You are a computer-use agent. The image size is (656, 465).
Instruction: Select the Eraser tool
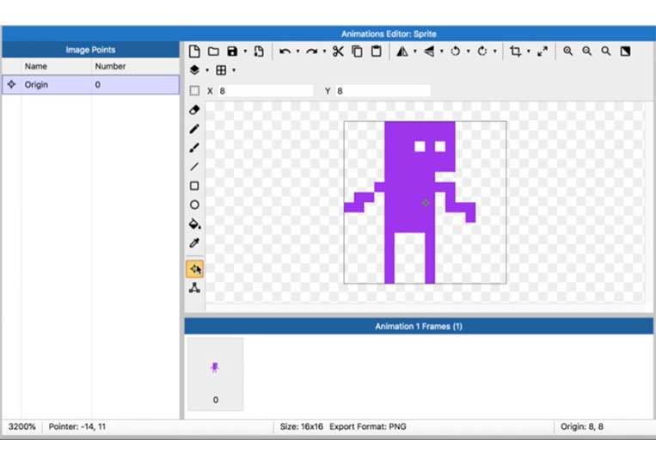194,110
